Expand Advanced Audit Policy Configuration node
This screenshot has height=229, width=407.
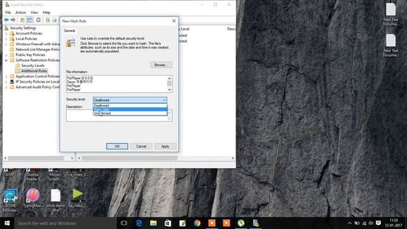6,87
